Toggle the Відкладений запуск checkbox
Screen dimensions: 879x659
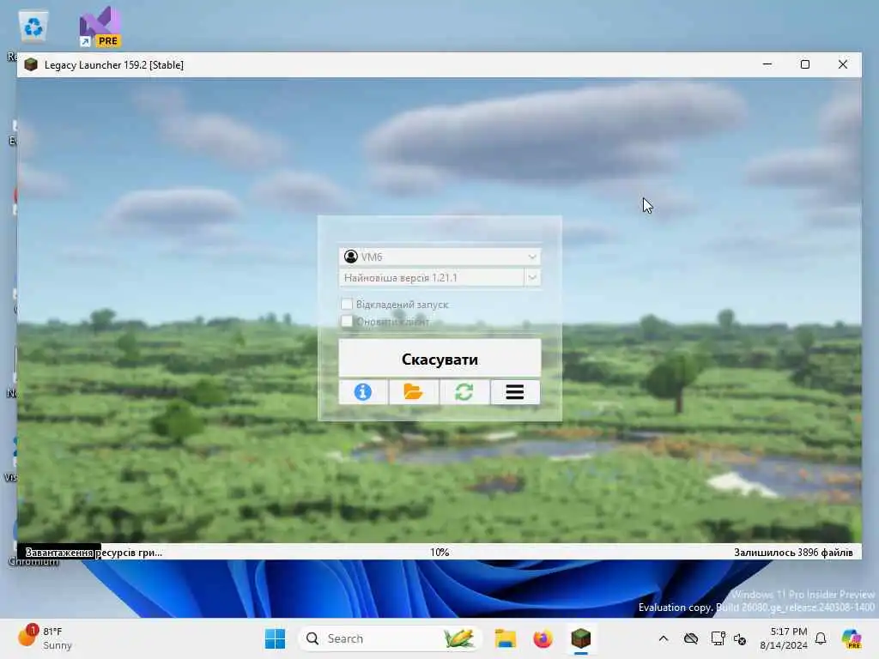pyautogui.click(x=347, y=304)
